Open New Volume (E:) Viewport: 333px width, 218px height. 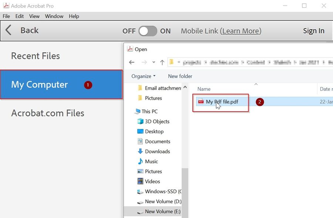coord(163,212)
